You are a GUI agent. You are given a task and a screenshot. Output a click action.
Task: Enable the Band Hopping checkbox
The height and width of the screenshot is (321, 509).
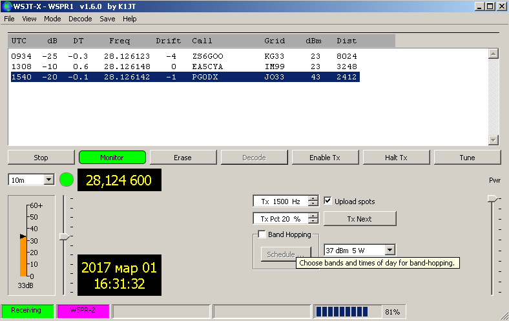(x=262, y=234)
